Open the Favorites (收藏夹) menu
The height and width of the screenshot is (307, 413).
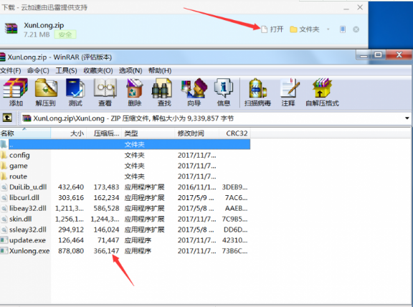tap(98, 70)
